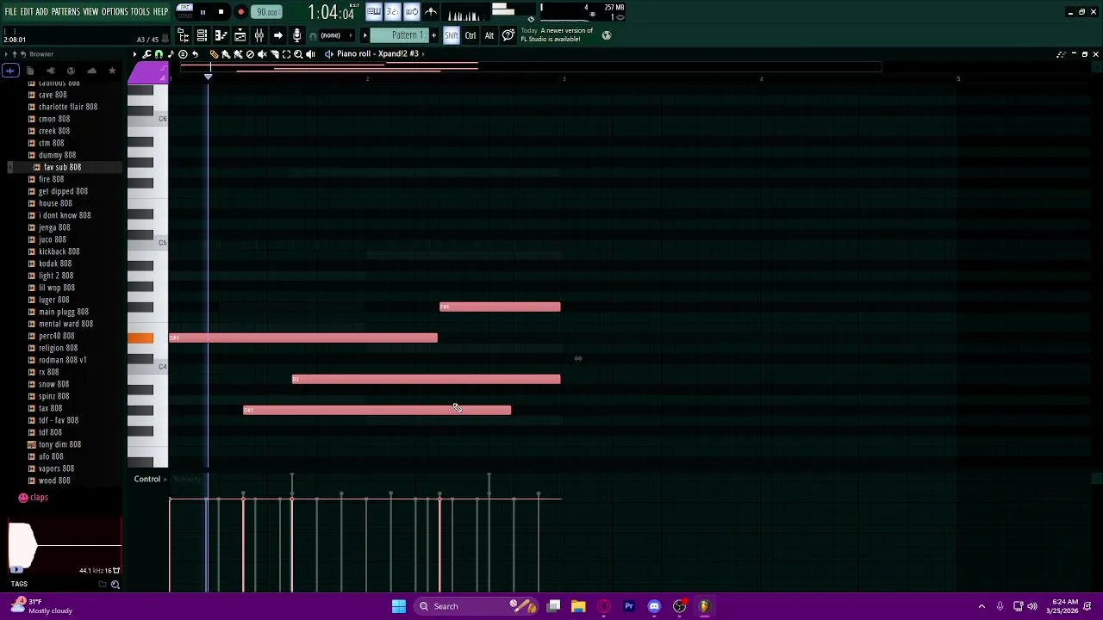Toggle the countdown before recording button

click(x=392, y=12)
